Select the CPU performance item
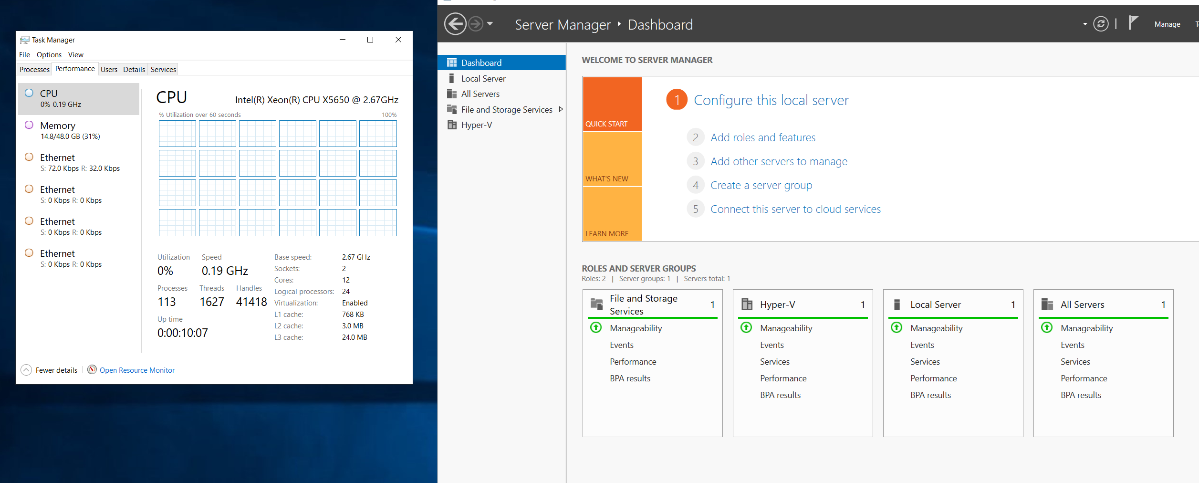This screenshot has height=483, width=1199. coord(79,99)
